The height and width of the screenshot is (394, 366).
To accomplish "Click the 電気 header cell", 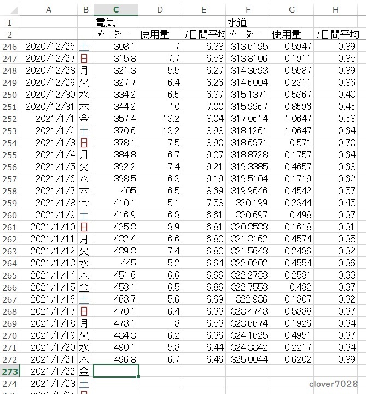I will 115,22.
